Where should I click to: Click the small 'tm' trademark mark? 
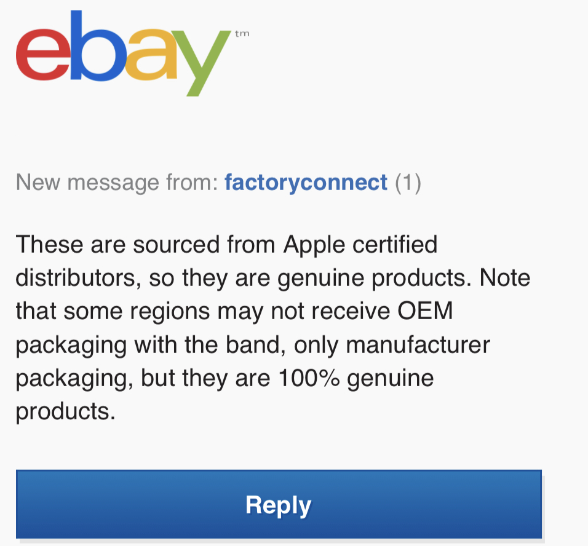pos(242,34)
